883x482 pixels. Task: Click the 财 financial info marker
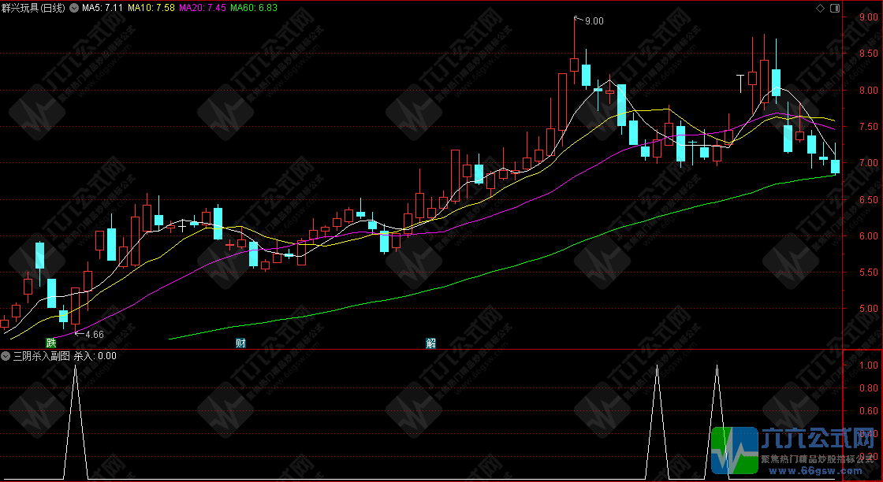[x=241, y=343]
